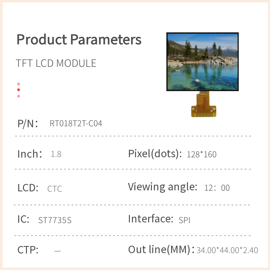Select the part number RT018T2T-C04

(x=76, y=124)
